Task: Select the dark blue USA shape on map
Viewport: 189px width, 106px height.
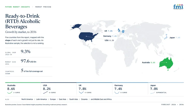Action: [x=88, y=37]
